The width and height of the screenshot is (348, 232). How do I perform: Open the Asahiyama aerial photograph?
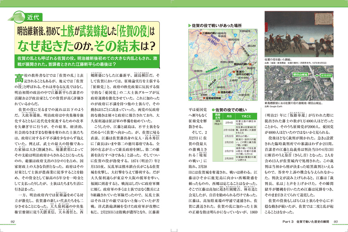click(299, 83)
